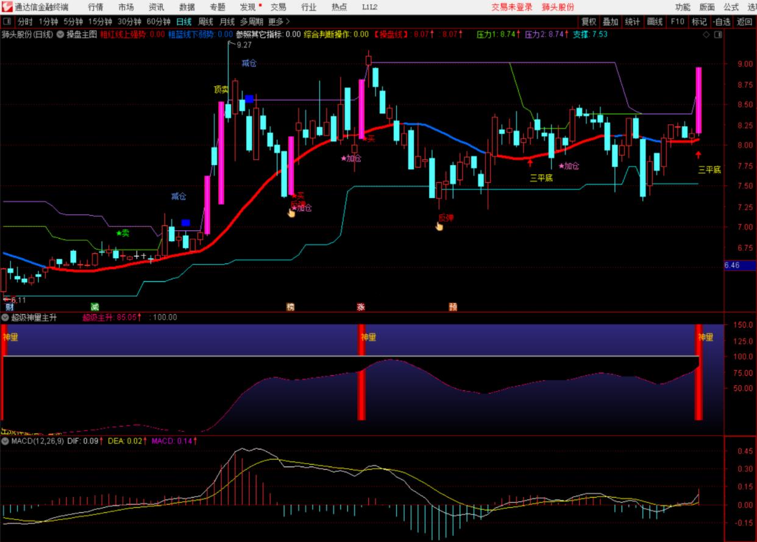The image size is (757, 542).
Task: Click the 减 marker at the chart bottom
Action: tap(94, 307)
